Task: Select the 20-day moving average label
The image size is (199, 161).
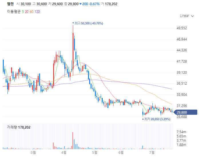Action: (x=27, y=12)
